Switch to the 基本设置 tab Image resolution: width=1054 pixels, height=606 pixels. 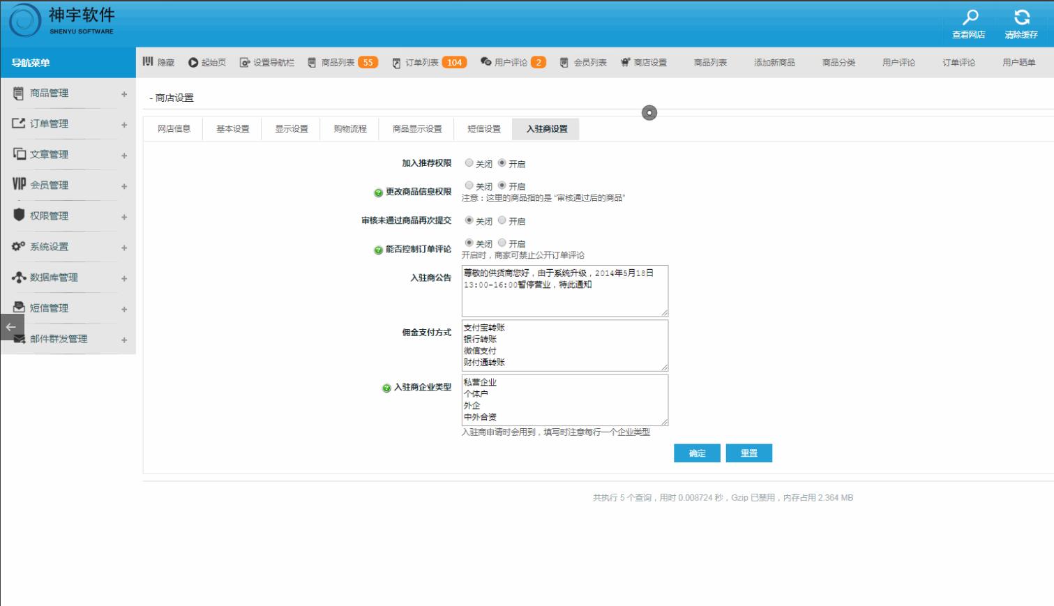(232, 129)
